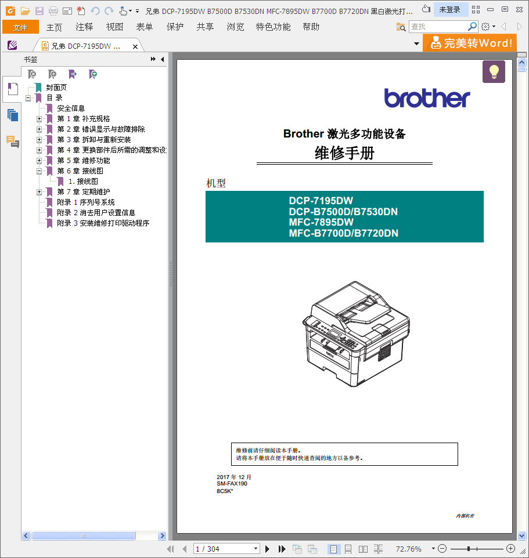This screenshot has height=558, width=529.
Task: Close the 兄弟 DCP-7195DW document tab
Action: [135, 46]
